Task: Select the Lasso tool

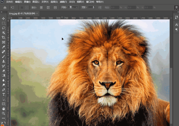Action: (4, 28)
